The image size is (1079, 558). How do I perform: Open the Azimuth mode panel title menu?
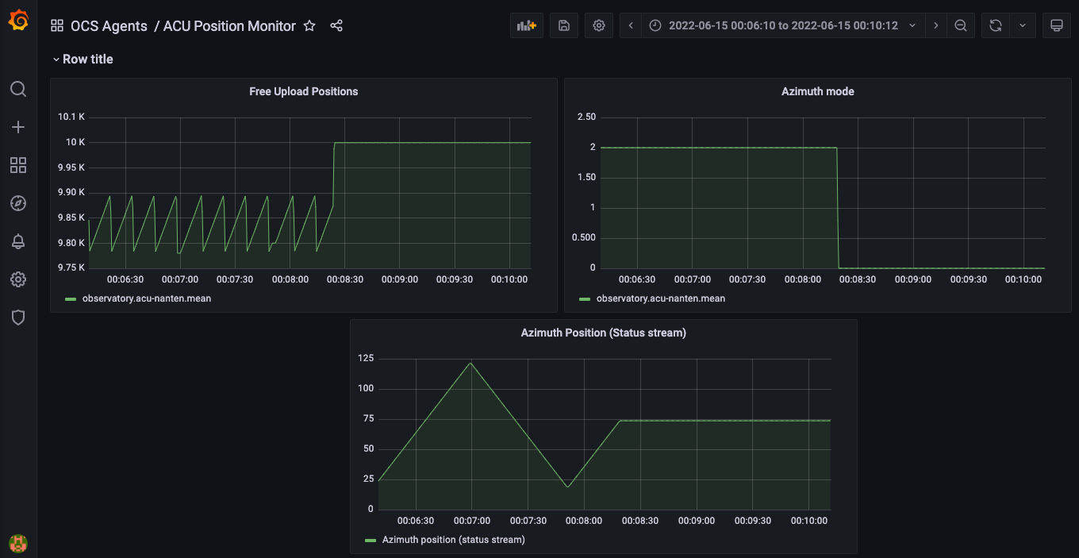(817, 91)
